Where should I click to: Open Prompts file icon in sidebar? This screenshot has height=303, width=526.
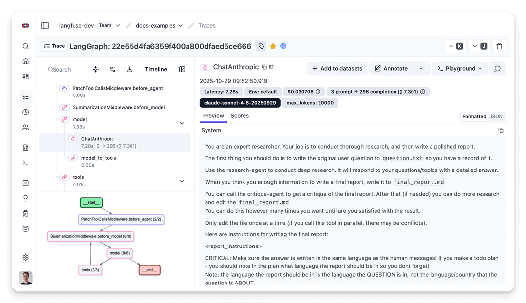pos(25,148)
